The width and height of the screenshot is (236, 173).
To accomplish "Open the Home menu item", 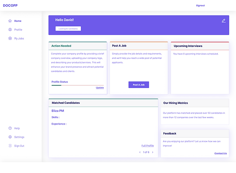I will (18, 21).
